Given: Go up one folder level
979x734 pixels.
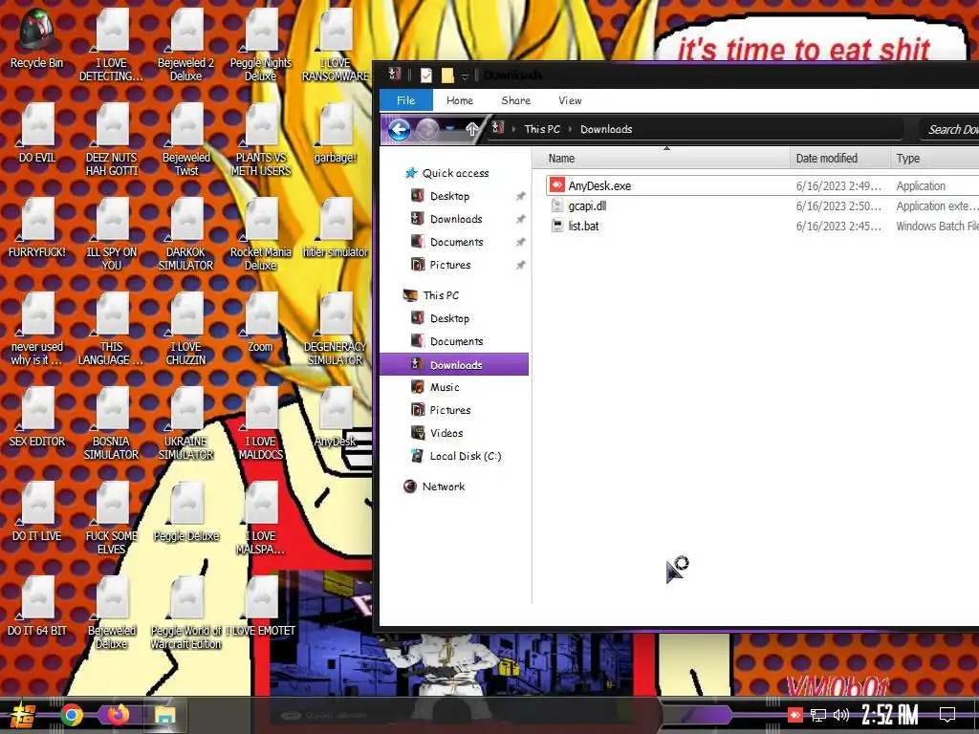Looking at the screenshot, I should click(472, 129).
